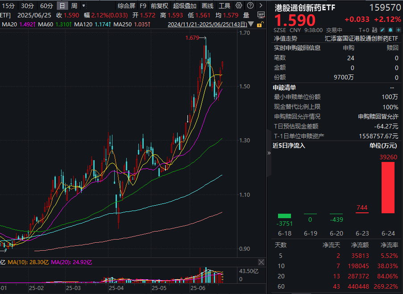Screen dimensions: 403x294
Task: Open the period list menu beside 周
Action: click(84, 5)
